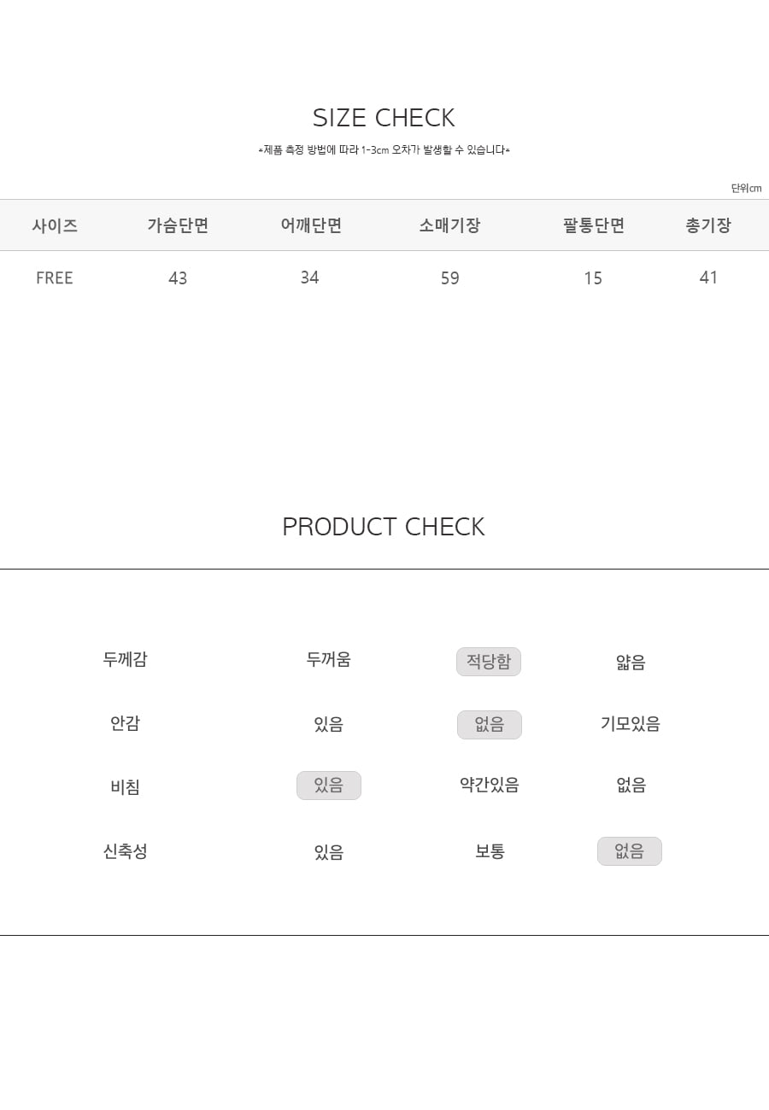This screenshot has height=1110, width=769.
Task: Choose 얇음 in the 두께감 row
Action: [x=631, y=662]
